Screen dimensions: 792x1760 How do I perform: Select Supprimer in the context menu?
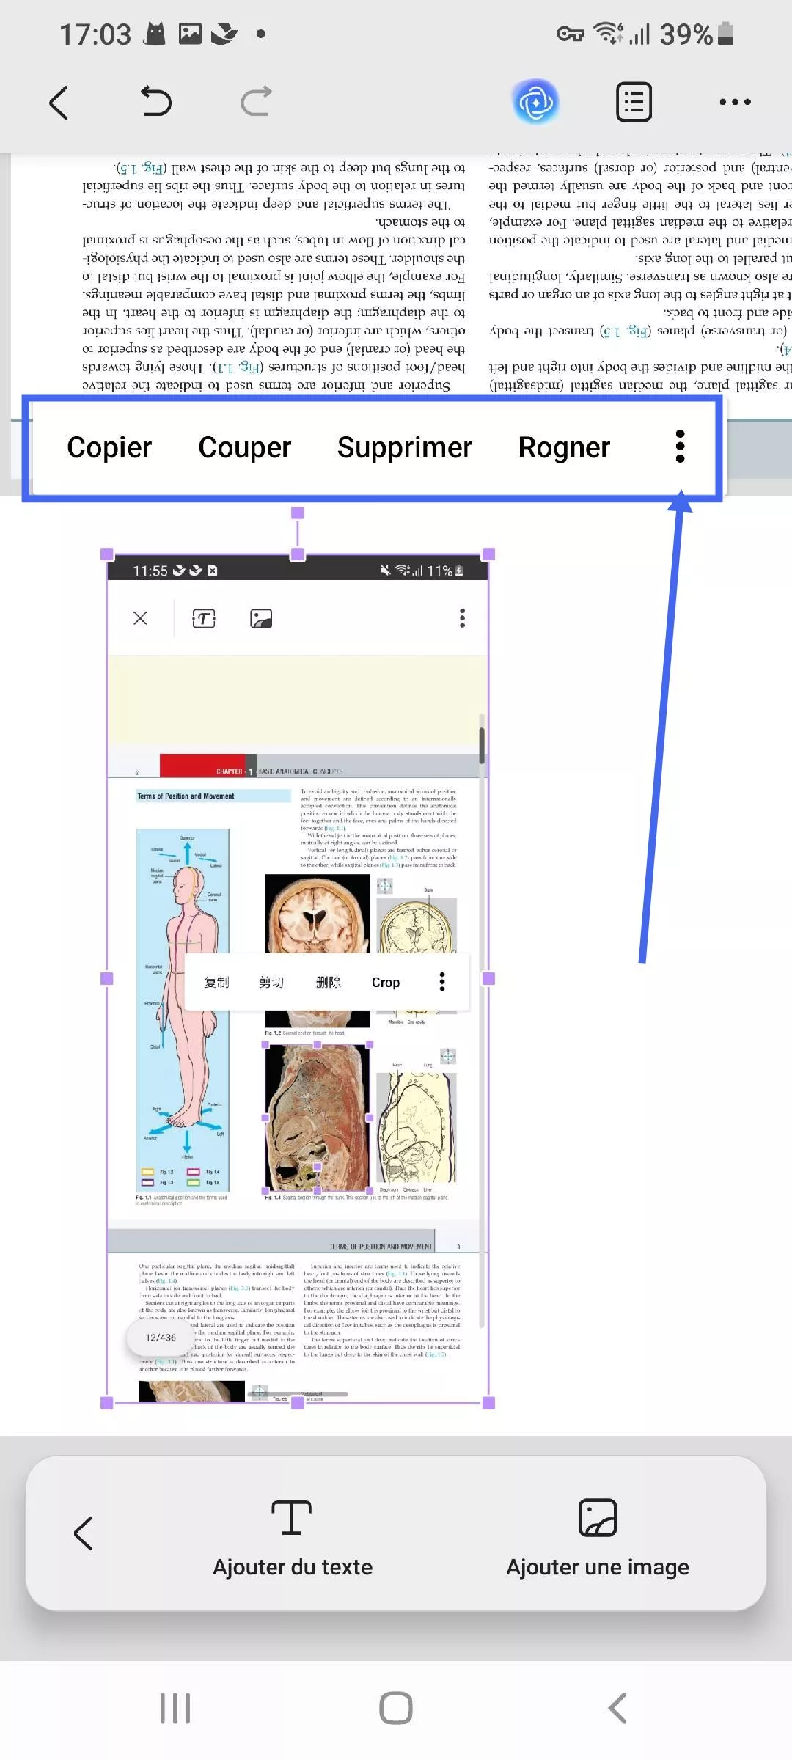point(405,447)
